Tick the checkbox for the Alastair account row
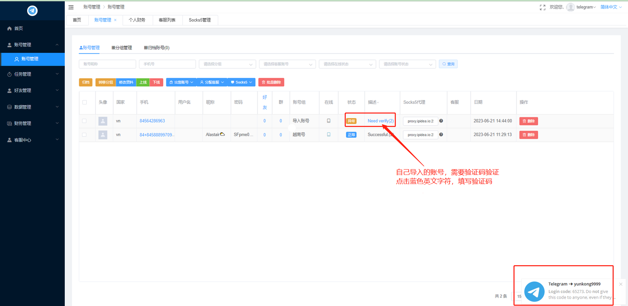This screenshot has width=628, height=306. pos(84,135)
